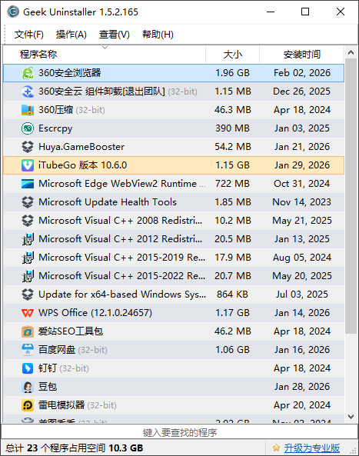
Task: Click the 390 MB size cell
Action: pos(233,128)
